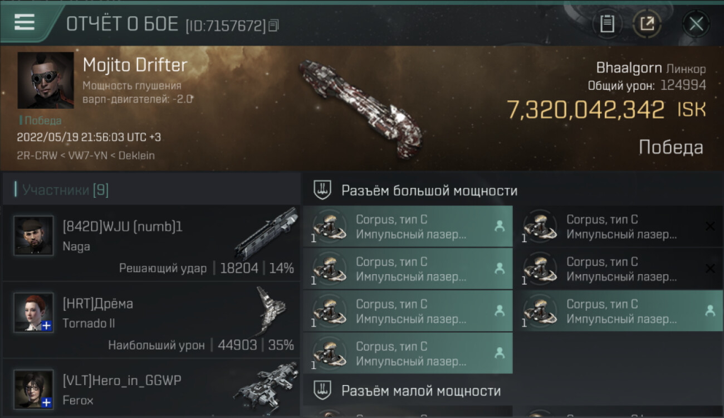Select the Tornado II ship icon
This screenshot has width=724, height=418.
coord(271,310)
